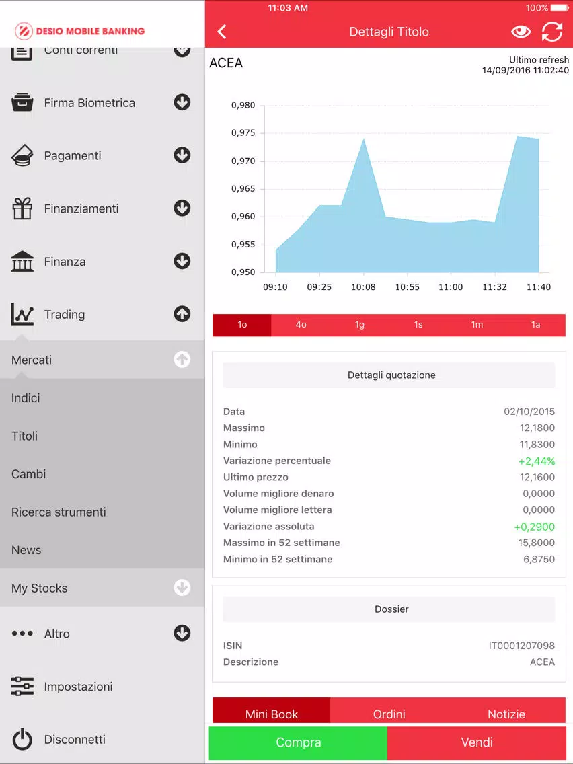Collapse the Mercati submenu arrow
This screenshot has width=573, height=764.
click(x=182, y=360)
